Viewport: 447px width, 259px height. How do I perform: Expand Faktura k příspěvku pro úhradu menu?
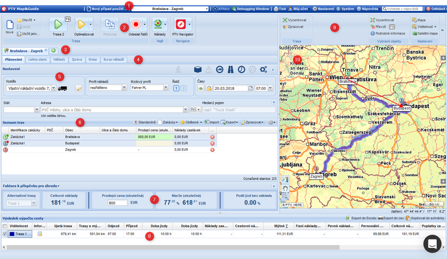tap(31, 186)
